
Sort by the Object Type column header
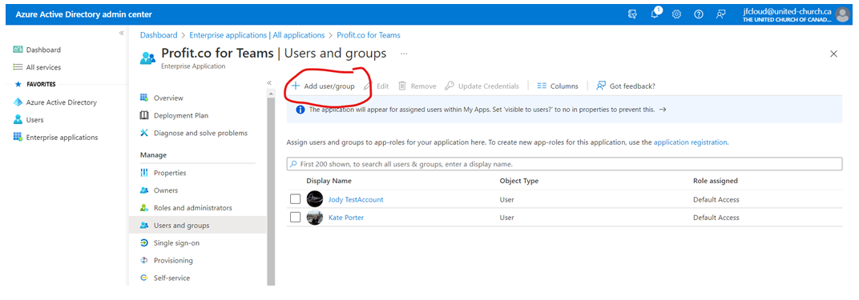click(x=518, y=180)
